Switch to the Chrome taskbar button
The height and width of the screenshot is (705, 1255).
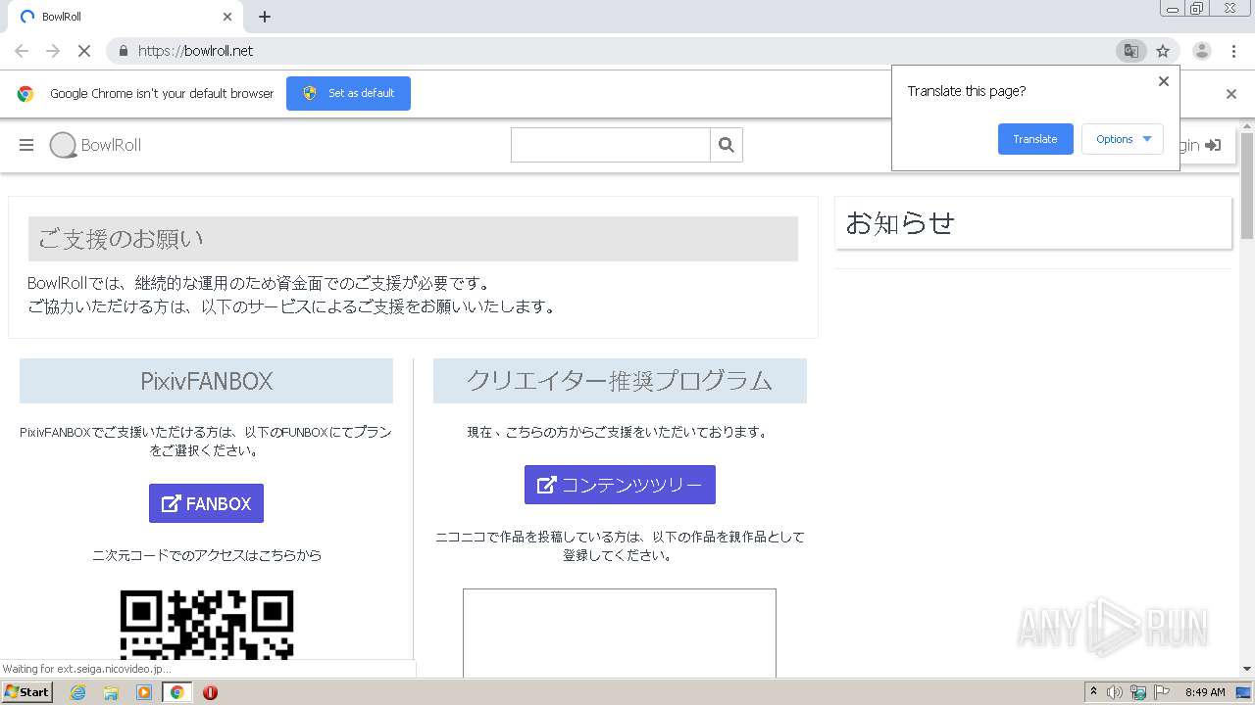click(x=176, y=692)
